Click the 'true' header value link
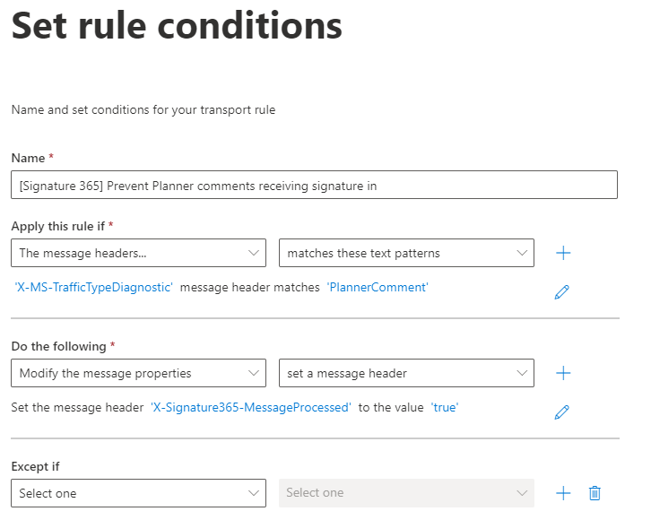The image size is (651, 520). 445,407
